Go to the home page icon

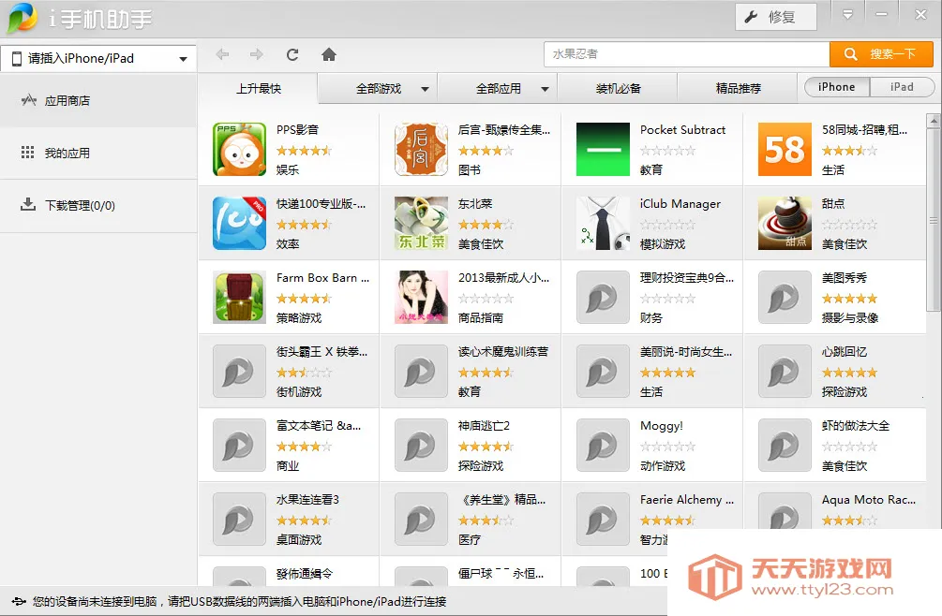point(329,54)
